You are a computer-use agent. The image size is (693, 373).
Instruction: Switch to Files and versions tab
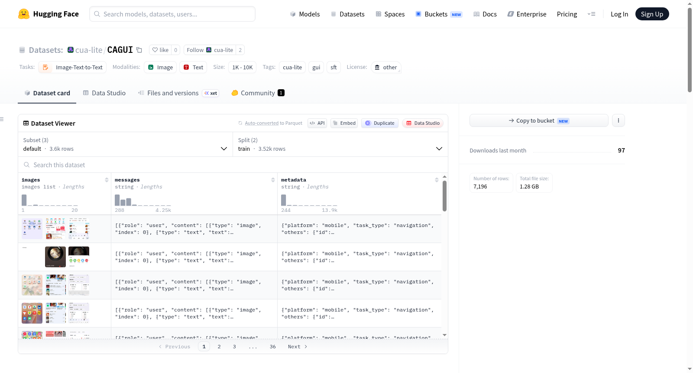coord(178,93)
